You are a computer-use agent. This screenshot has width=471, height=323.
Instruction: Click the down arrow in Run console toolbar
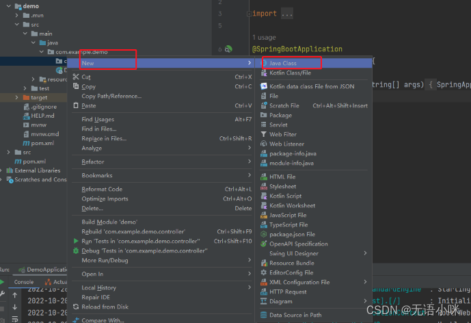click(15, 307)
